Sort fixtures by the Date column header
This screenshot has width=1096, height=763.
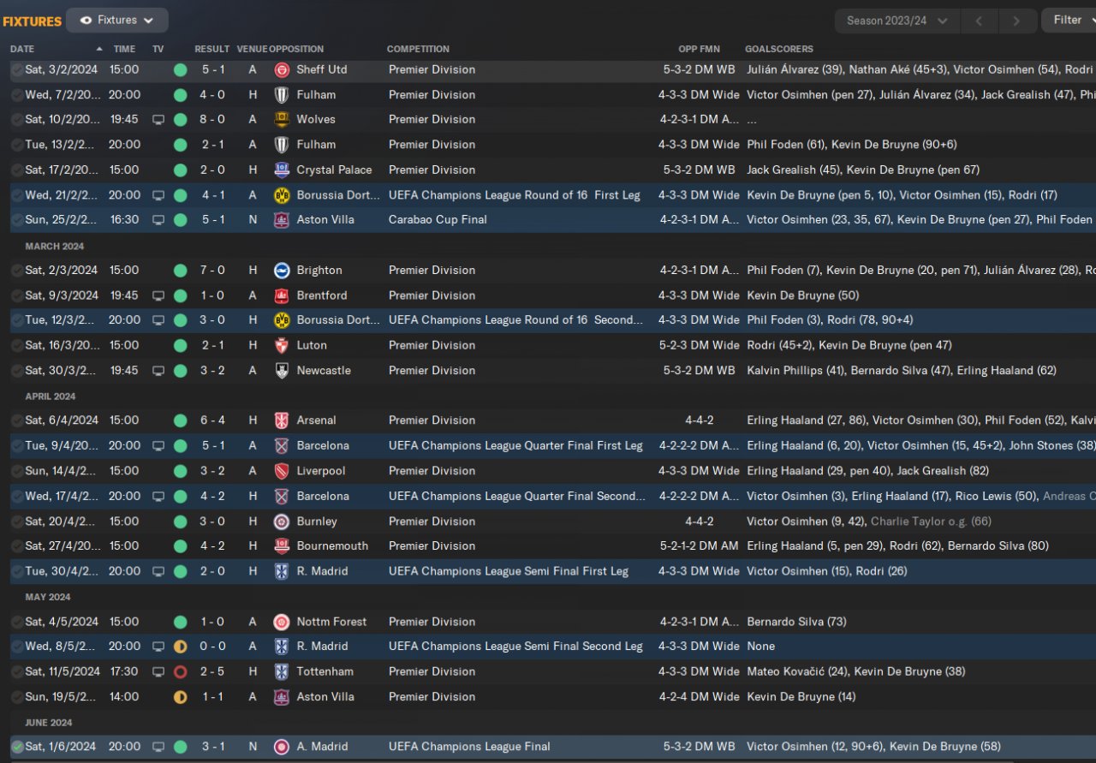click(x=22, y=49)
